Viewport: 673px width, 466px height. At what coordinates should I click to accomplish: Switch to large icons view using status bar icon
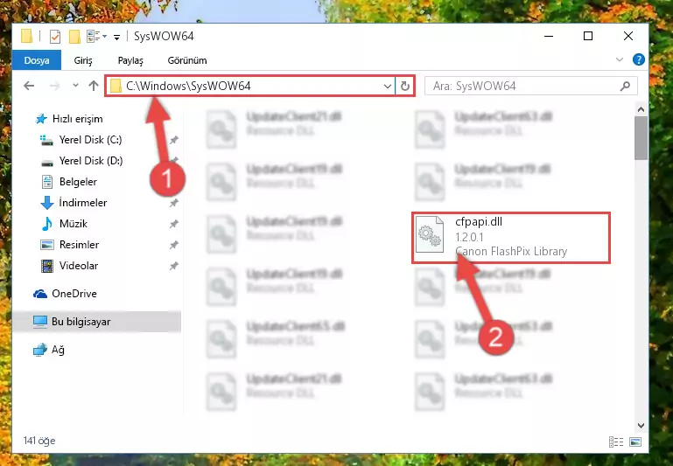pos(635,442)
